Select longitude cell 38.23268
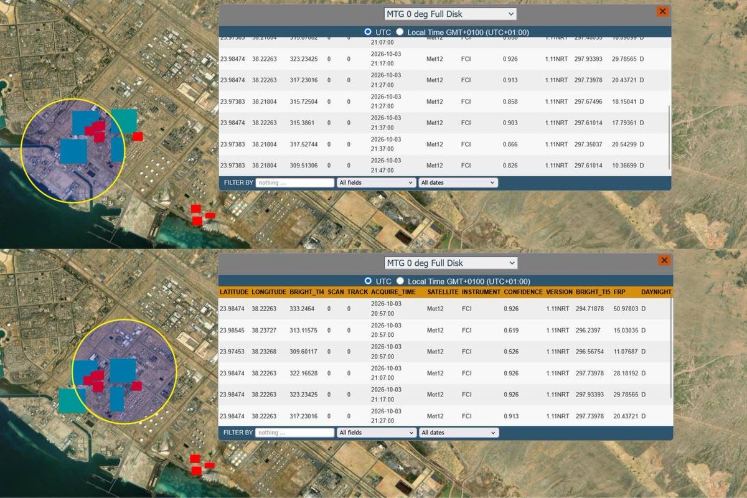Screen dimensions: 747x498 pos(265,352)
